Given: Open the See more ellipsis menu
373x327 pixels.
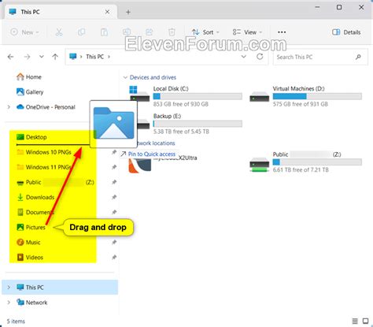Looking at the screenshot, I should pos(282,32).
